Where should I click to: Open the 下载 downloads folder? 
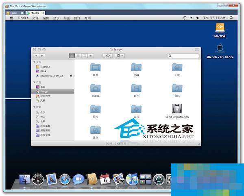pyautogui.click(x=177, y=67)
